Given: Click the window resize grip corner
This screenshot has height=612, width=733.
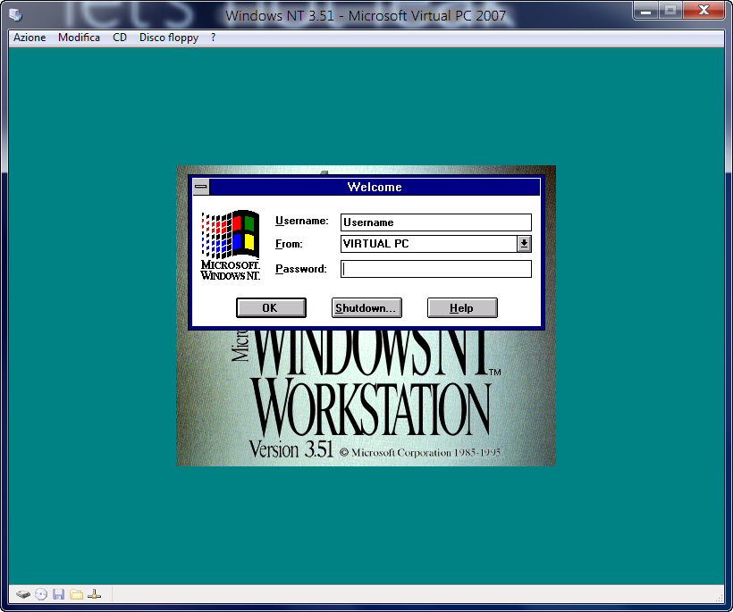Looking at the screenshot, I should pyautogui.click(x=720, y=599).
